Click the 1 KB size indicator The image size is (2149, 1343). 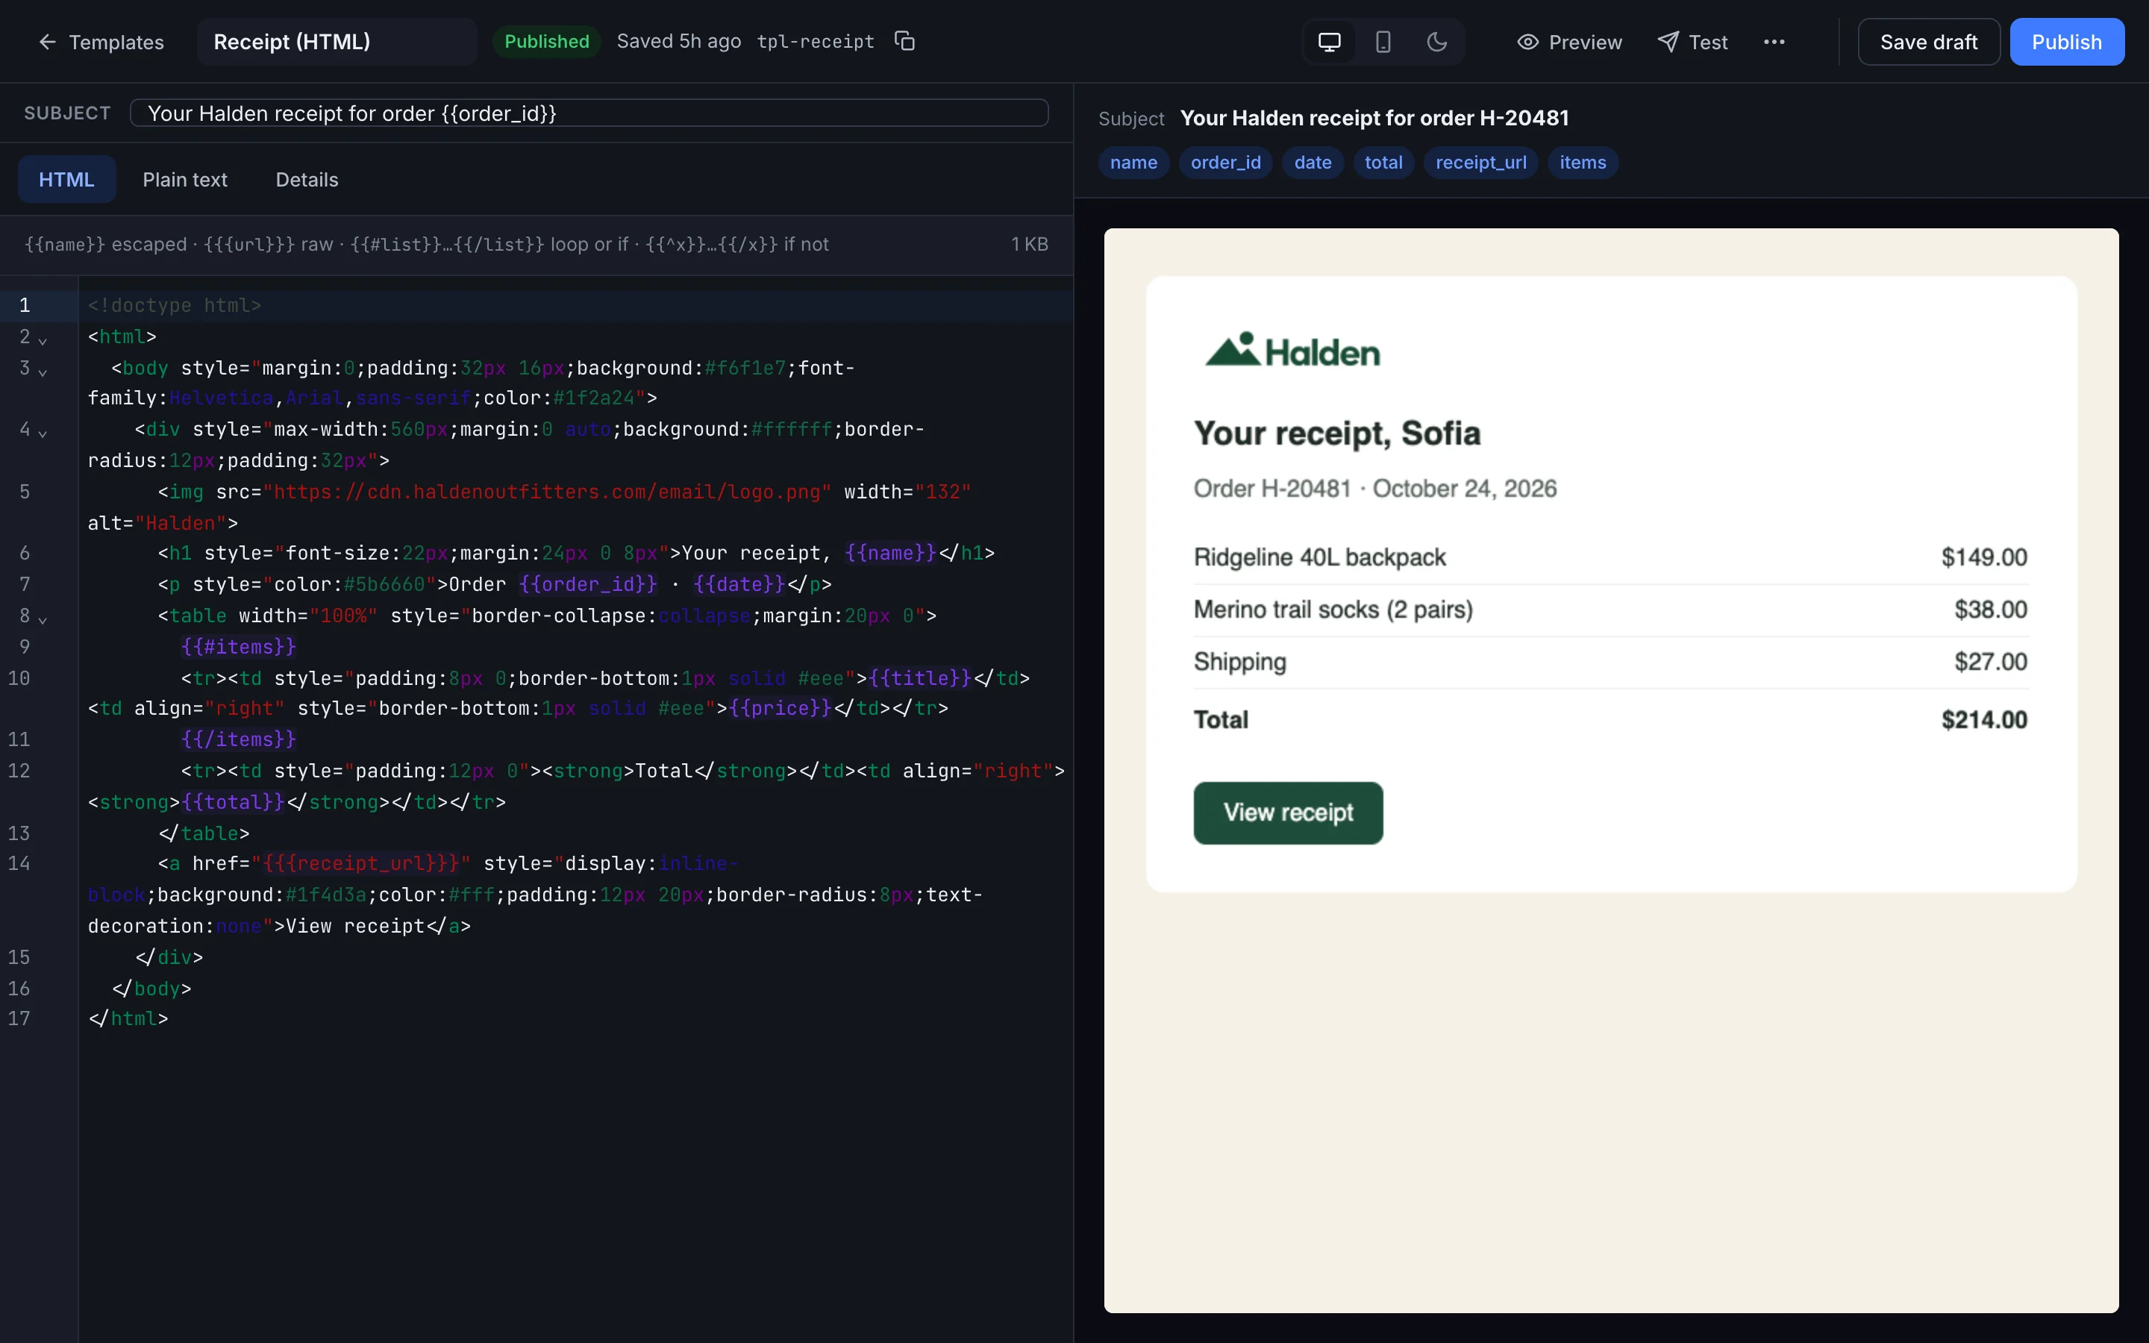(x=1029, y=244)
